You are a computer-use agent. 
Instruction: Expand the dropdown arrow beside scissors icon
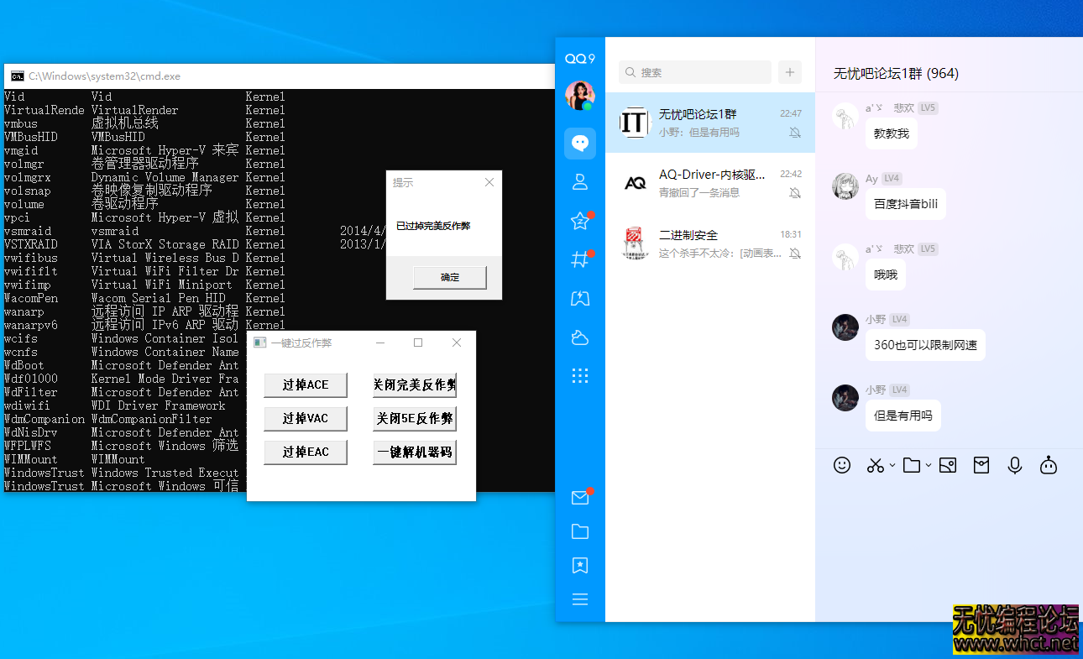[x=892, y=466]
